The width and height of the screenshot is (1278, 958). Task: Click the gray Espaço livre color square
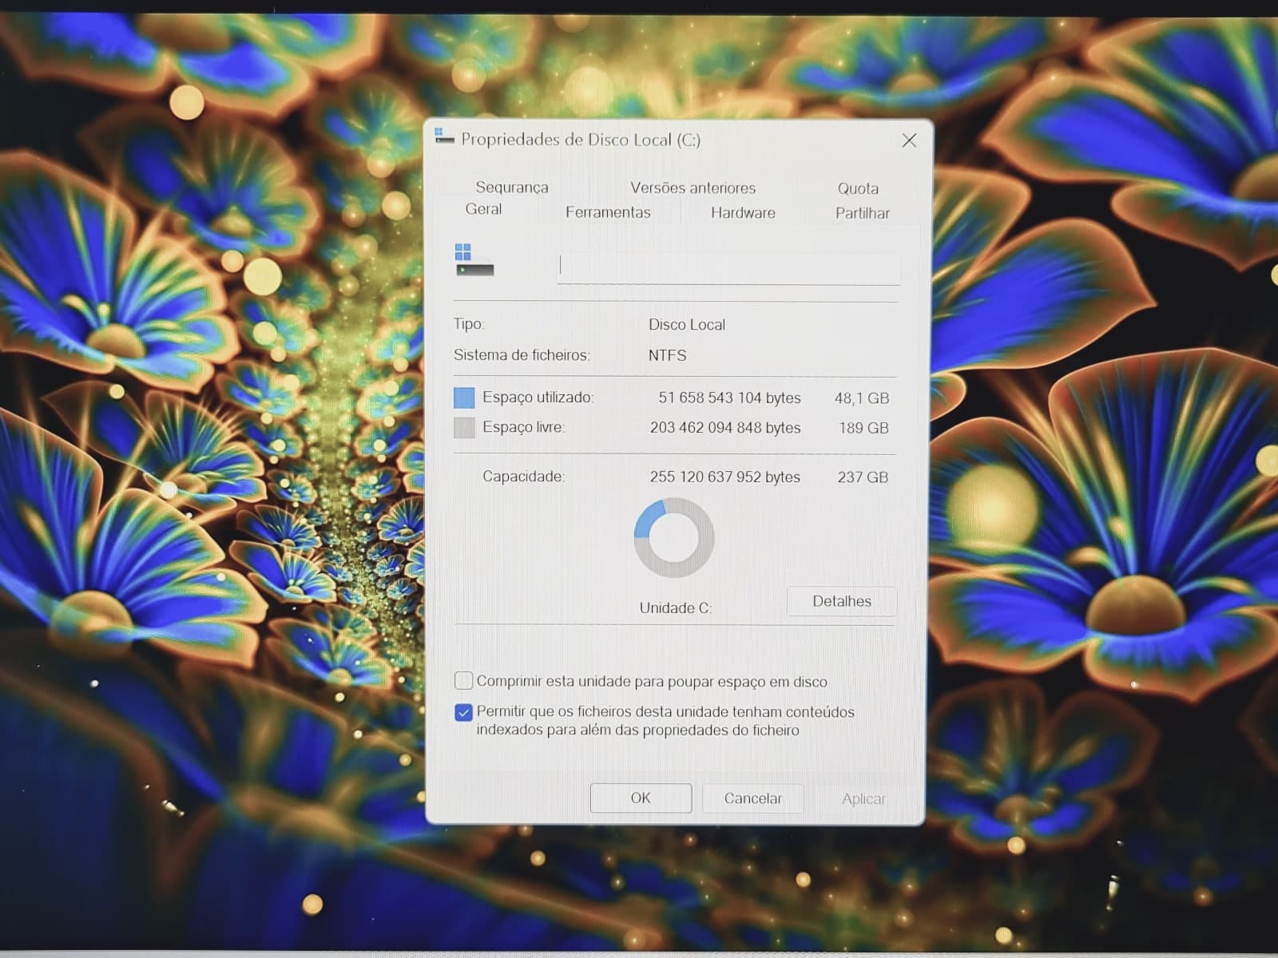tap(464, 428)
